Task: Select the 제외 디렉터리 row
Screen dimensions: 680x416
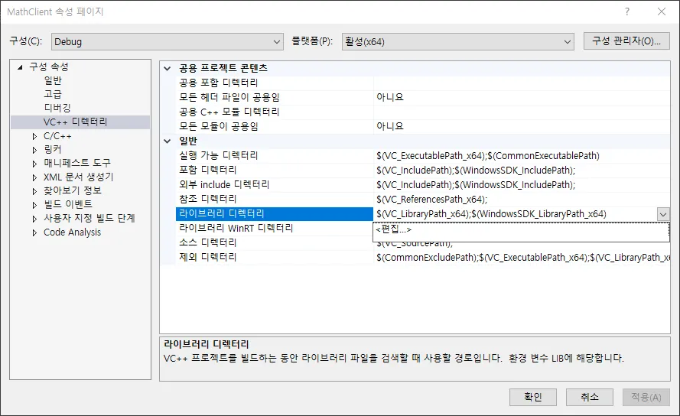Action: (423, 257)
